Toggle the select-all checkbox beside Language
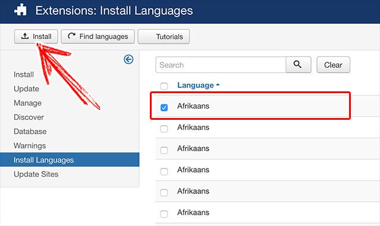 [164, 86]
